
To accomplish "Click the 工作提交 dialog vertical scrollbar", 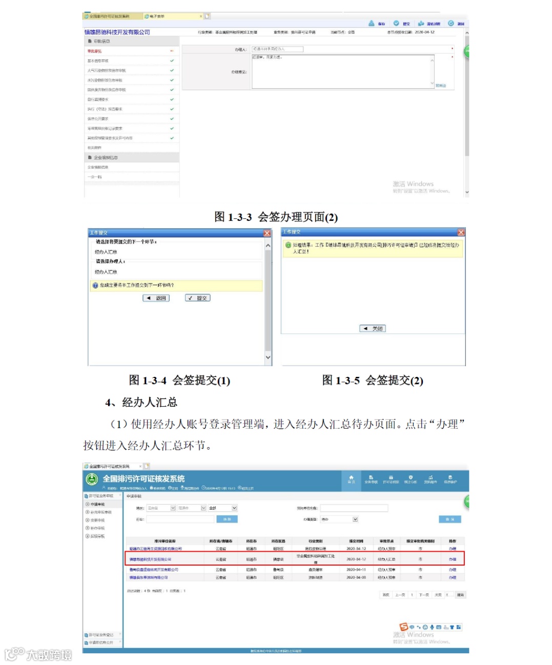I will tap(268, 301).
